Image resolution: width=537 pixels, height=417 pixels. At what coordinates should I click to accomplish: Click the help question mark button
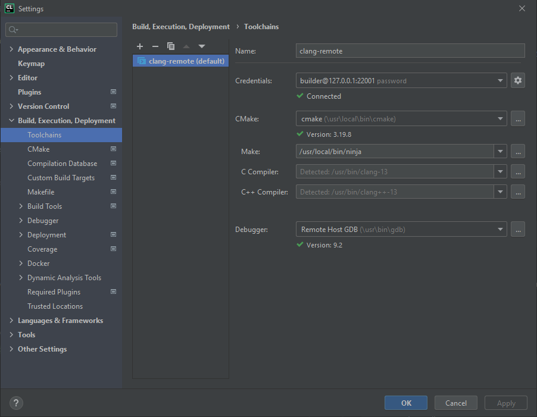click(16, 403)
